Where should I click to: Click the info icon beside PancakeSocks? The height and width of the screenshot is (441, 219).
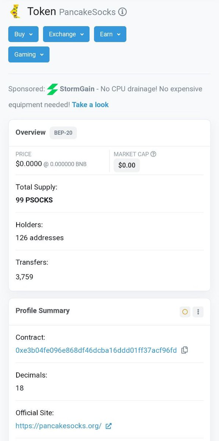coord(122,12)
